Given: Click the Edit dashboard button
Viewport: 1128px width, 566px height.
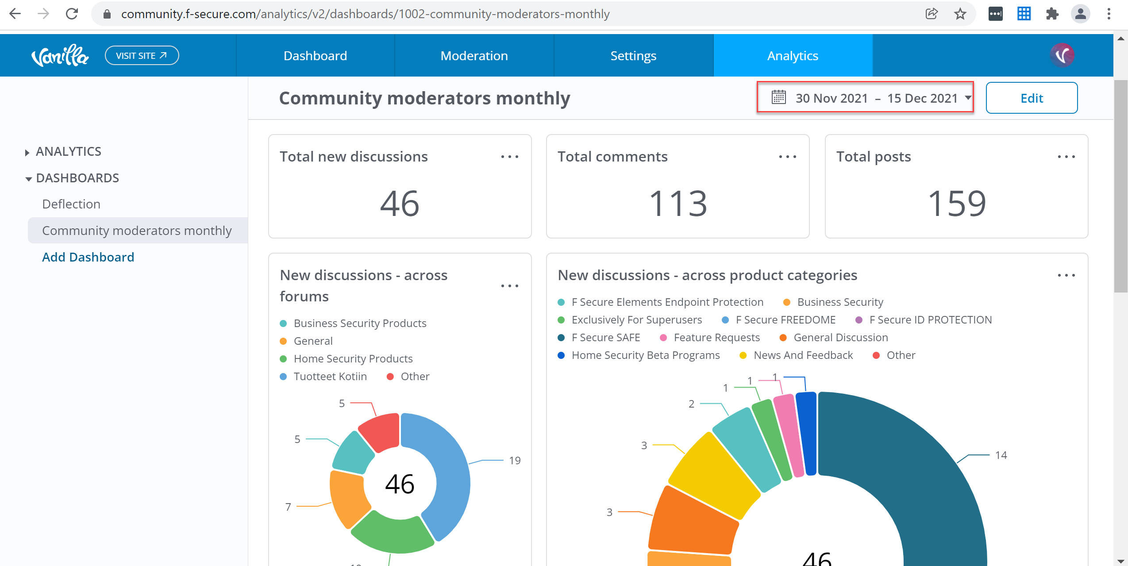Looking at the screenshot, I should tap(1031, 98).
